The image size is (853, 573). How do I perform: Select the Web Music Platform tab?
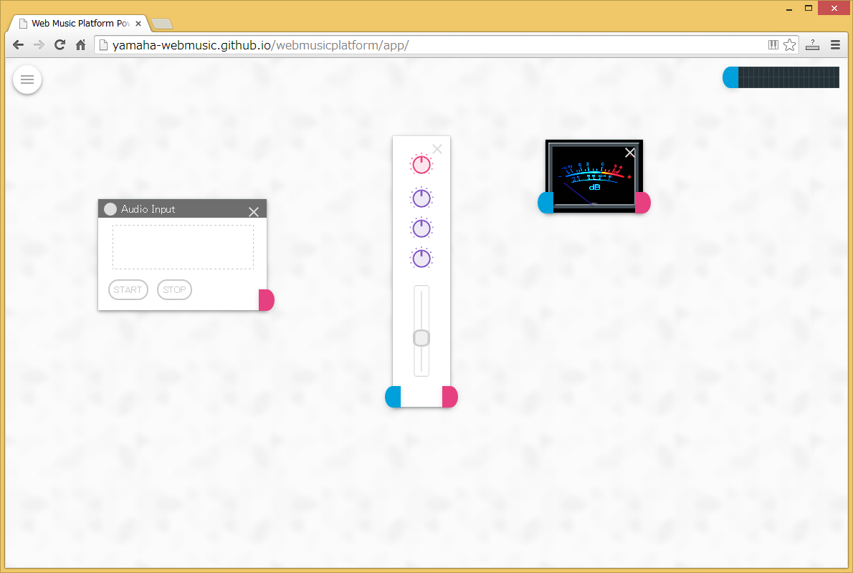(x=80, y=24)
